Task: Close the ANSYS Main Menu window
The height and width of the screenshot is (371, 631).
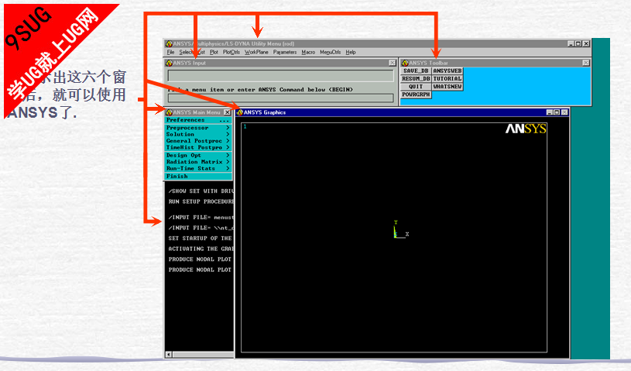Action: click(228, 112)
